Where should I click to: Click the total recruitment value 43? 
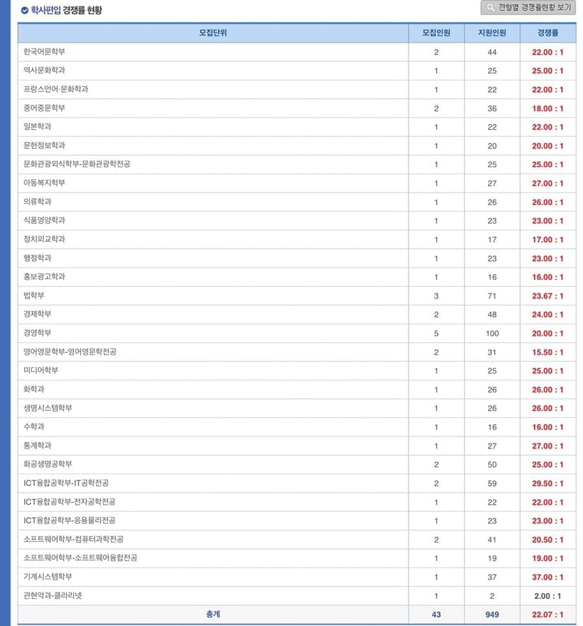coord(436,615)
